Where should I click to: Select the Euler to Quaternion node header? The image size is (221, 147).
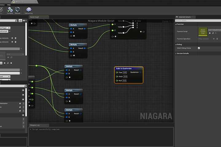[x=129, y=69]
